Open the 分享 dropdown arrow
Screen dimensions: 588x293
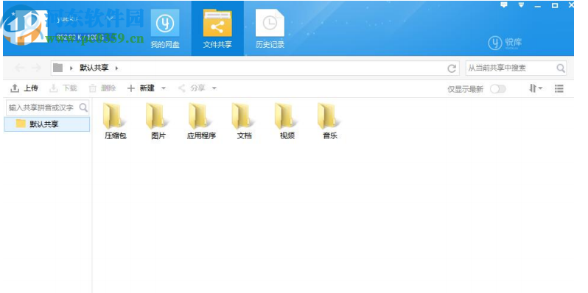pos(214,88)
